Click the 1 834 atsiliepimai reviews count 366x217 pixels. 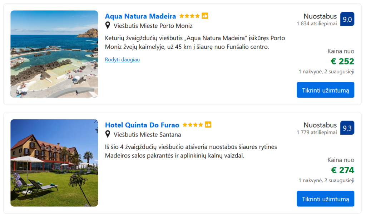(317, 24)
